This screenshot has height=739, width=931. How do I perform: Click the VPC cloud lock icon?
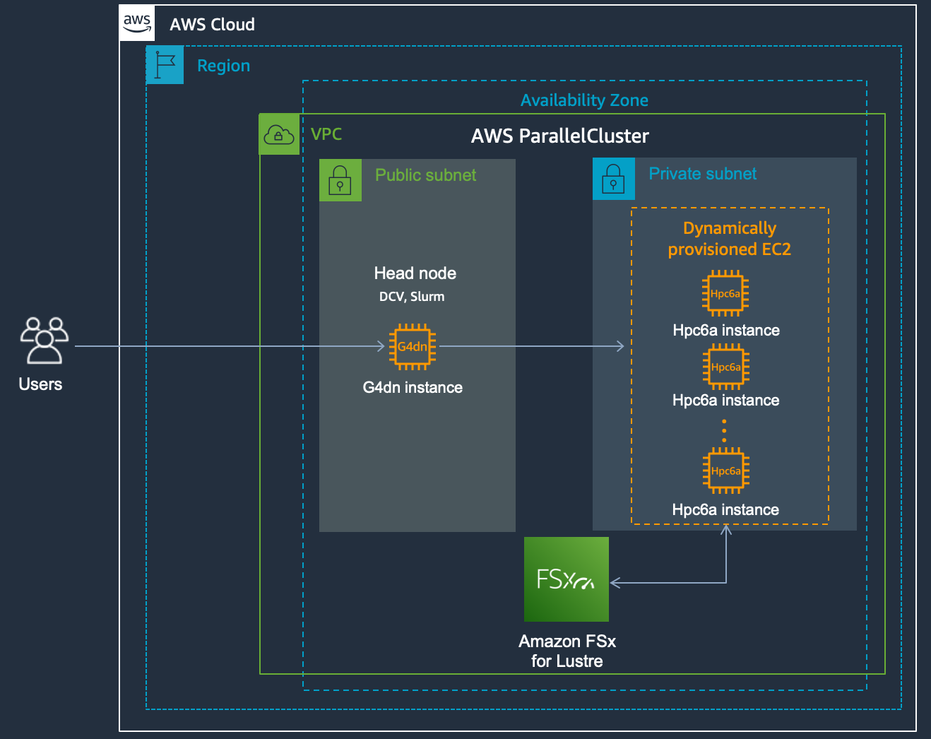pos(278,134)
